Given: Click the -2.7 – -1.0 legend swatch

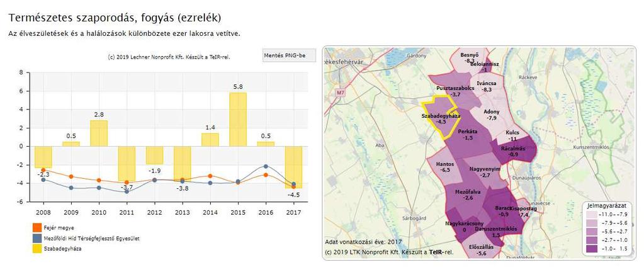Looking at the screenshot, I should tap(591, 240).
